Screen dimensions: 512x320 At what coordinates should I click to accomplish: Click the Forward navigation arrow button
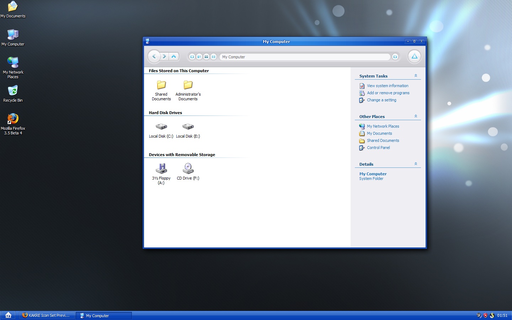[x=164, y=57]
